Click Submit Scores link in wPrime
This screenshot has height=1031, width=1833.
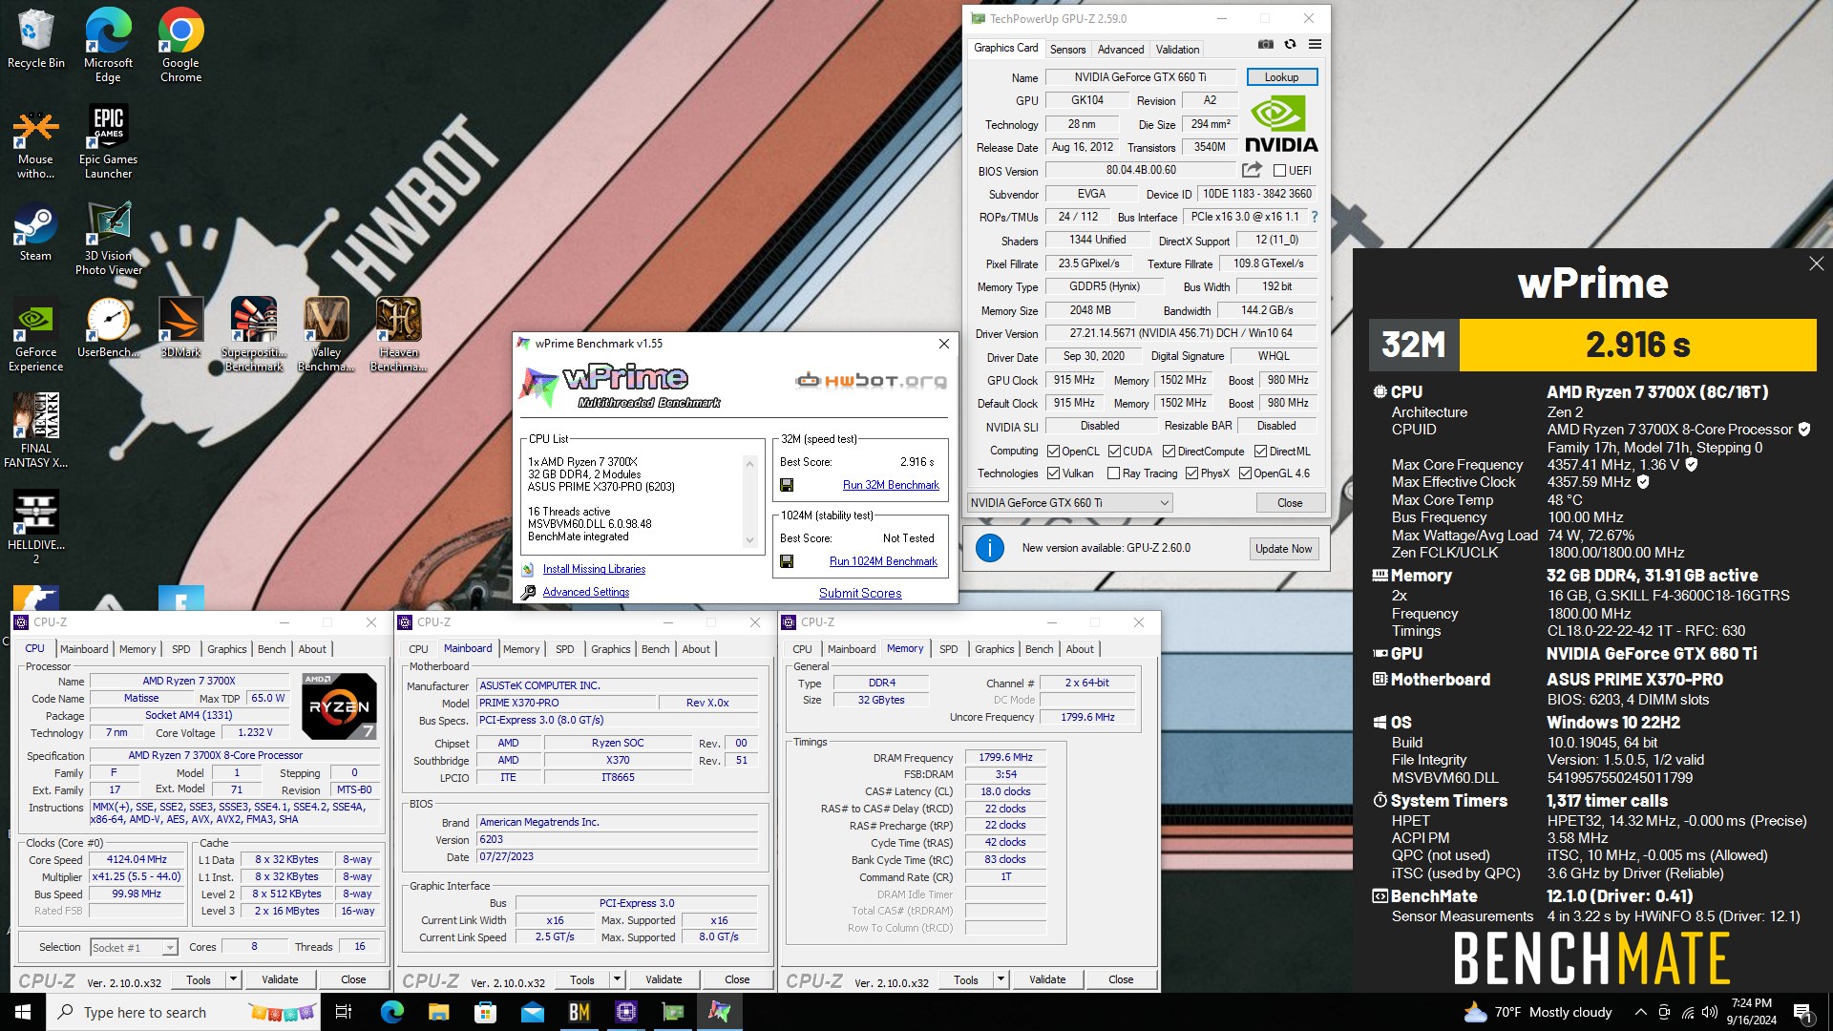tap(860, 593)
